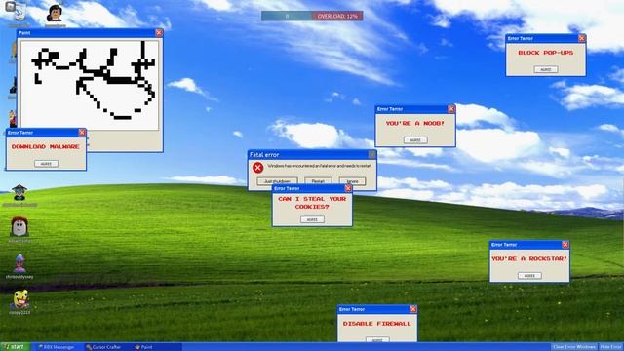
Task: Click the "DISABLE FIREWALL" message text
Action: (x=377, y=324)
